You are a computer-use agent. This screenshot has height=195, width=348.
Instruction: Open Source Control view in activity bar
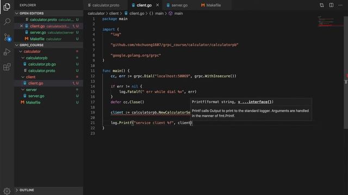coord(7,37)
